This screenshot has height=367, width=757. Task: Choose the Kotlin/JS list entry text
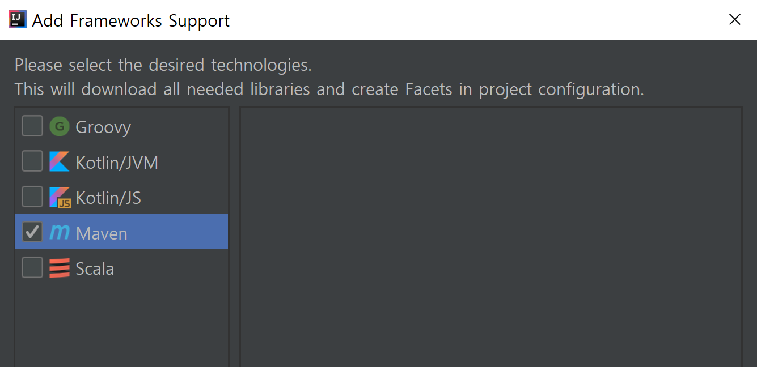point(108,198)
